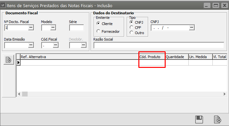Click the Série input field
229x126 pixels.
pos(77,28)
